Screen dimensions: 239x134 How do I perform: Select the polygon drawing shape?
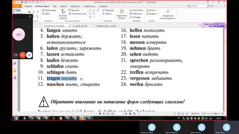90,17
